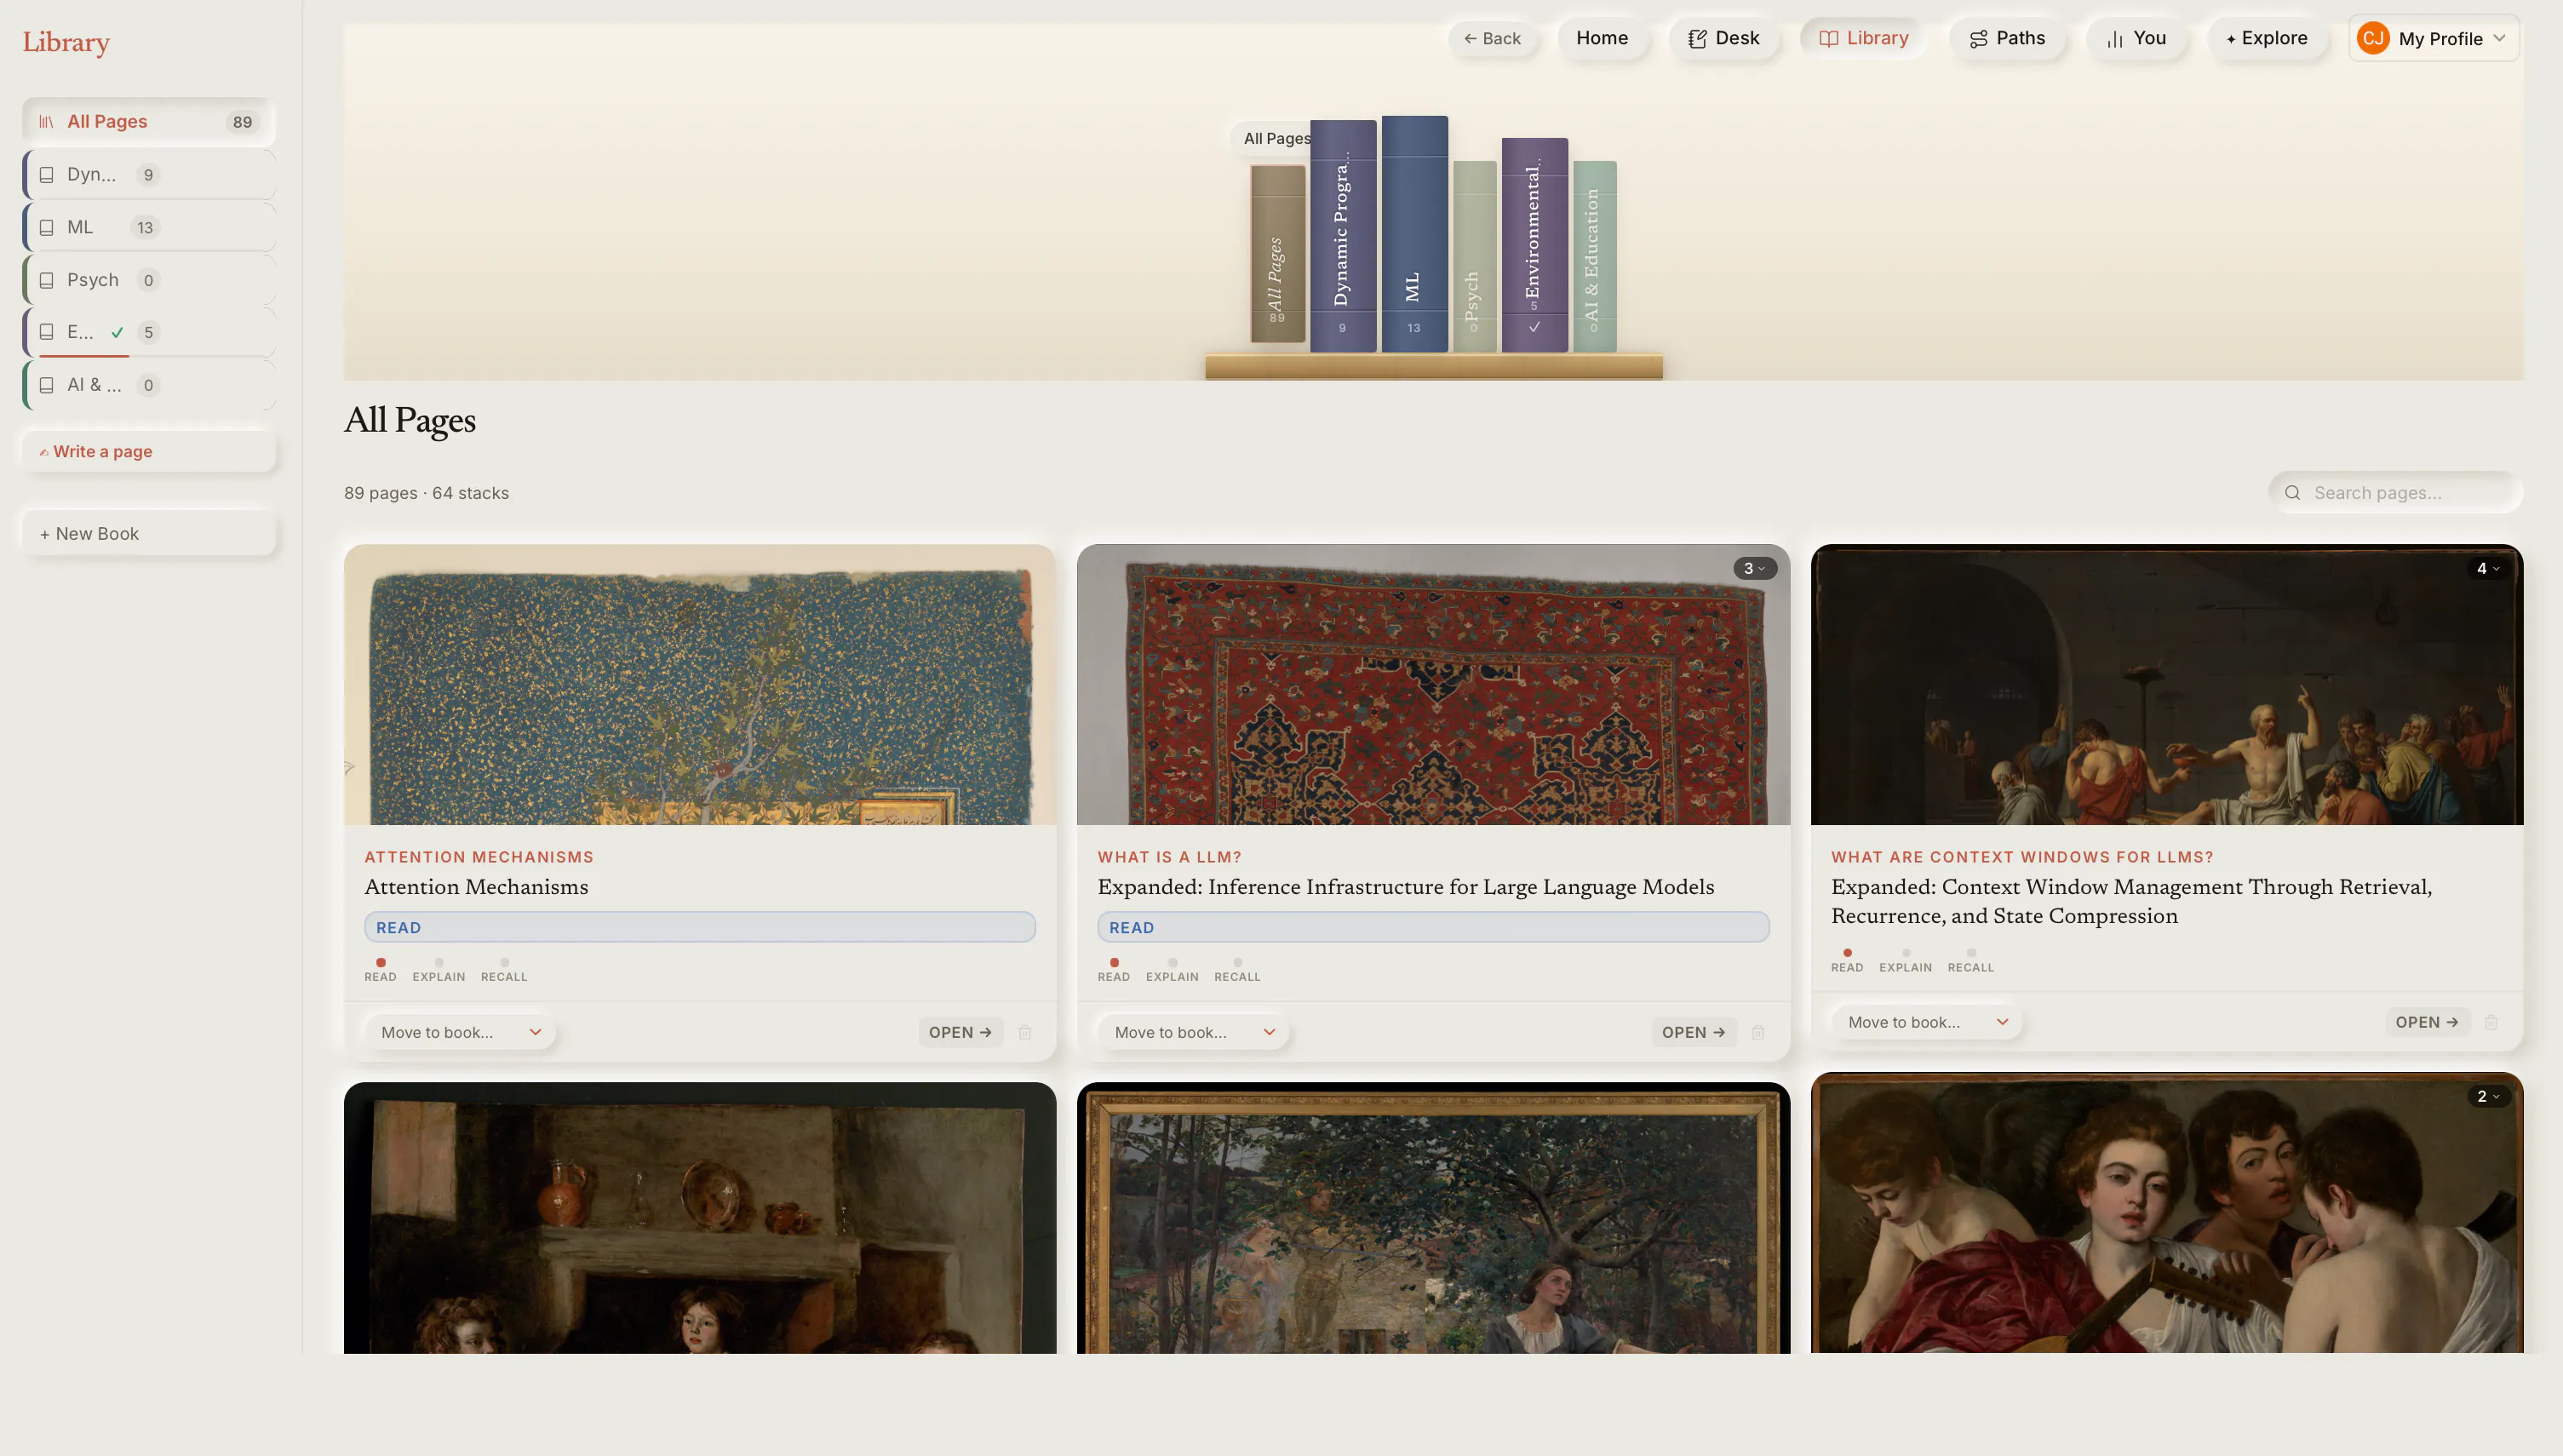
Task: Open the Attention Mechanisms card image
Action: (x=700, y=685)
